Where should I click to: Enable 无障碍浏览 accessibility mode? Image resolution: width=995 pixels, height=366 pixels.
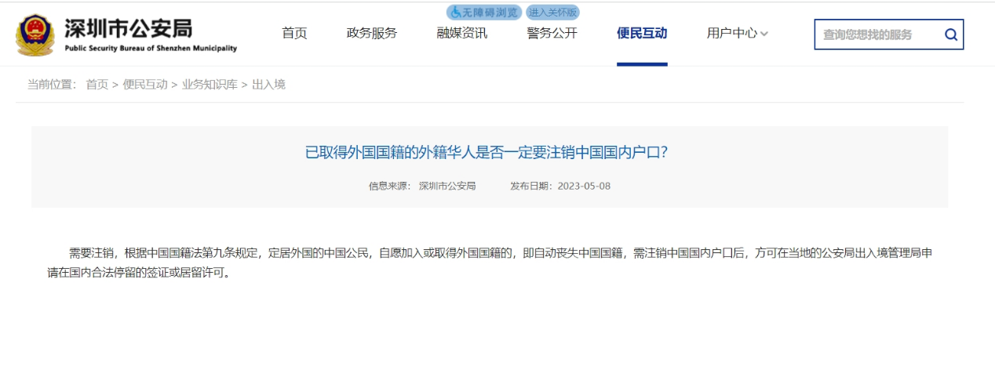pos(483,12)
